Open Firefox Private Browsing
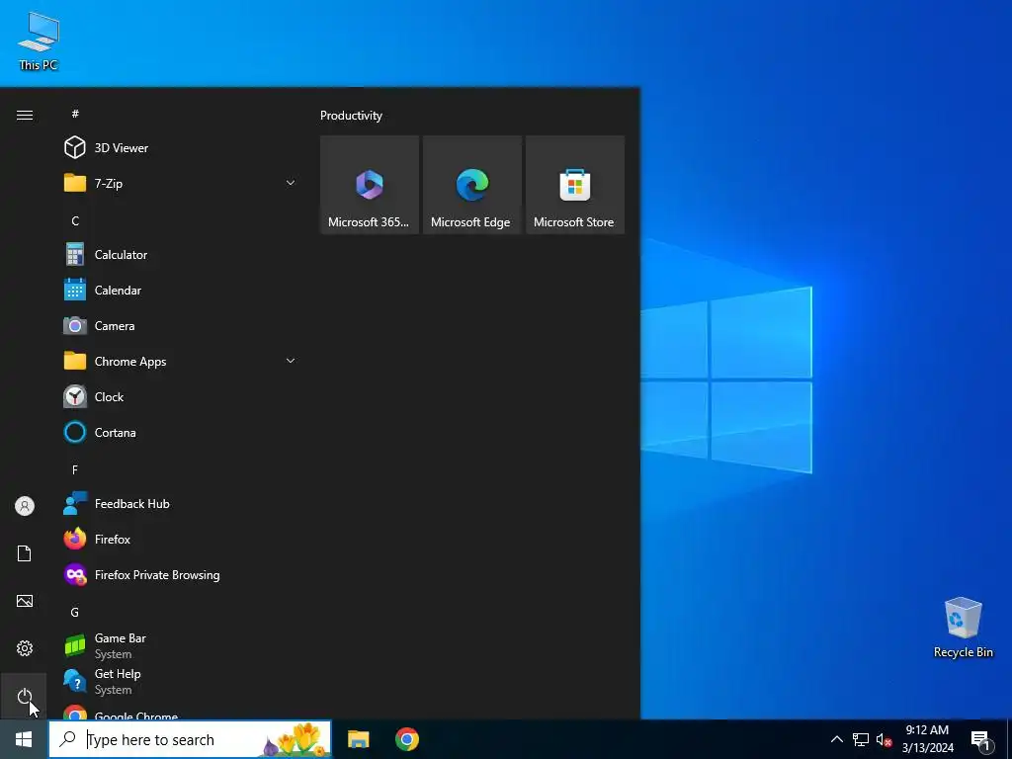Image resolution: width=1012 pixels, height=759 pixels. coord(182,574)
